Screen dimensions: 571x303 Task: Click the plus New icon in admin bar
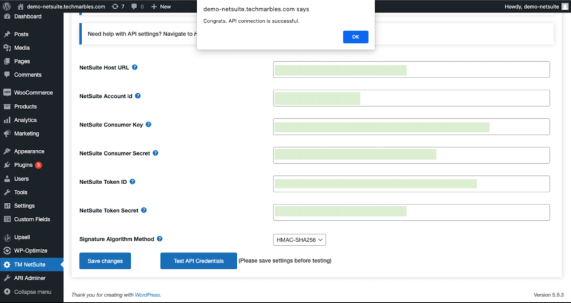(153, 6)
